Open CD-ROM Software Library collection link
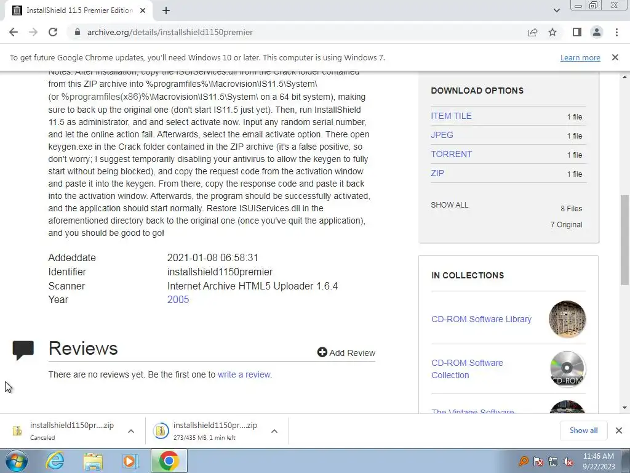 click(x=481, y=319)
